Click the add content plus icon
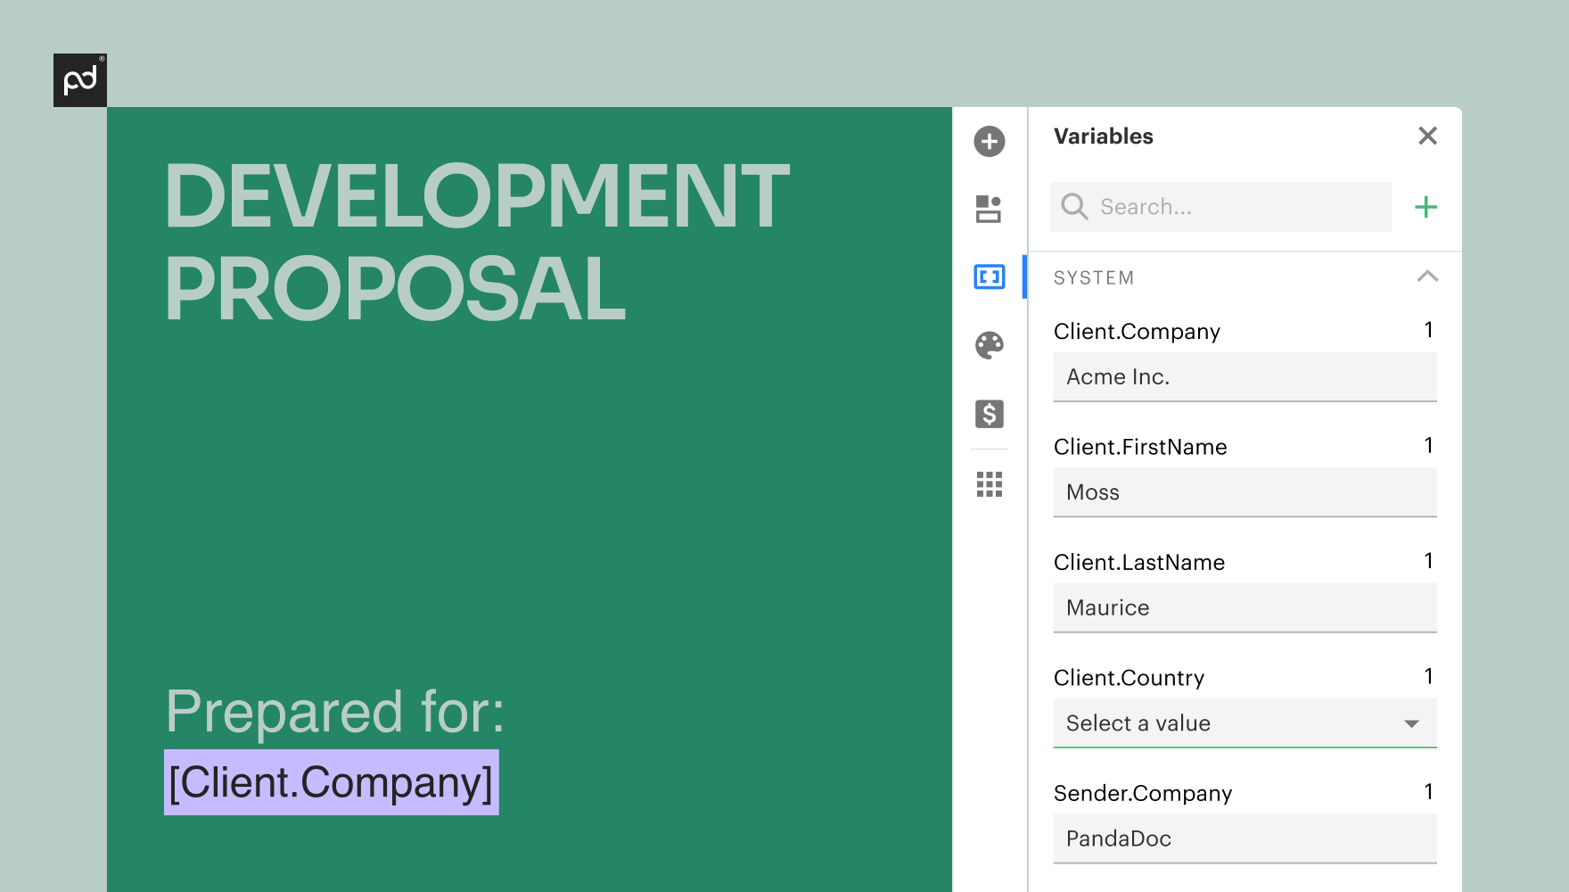Image resolution: width=1569 pixels, height=892 pixels. [x=989, y=141]
